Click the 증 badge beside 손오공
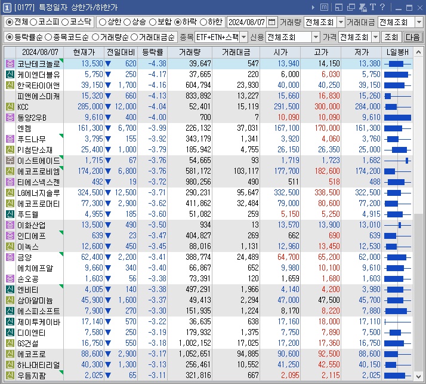This screenshot has width=426, height=384. 10,278
